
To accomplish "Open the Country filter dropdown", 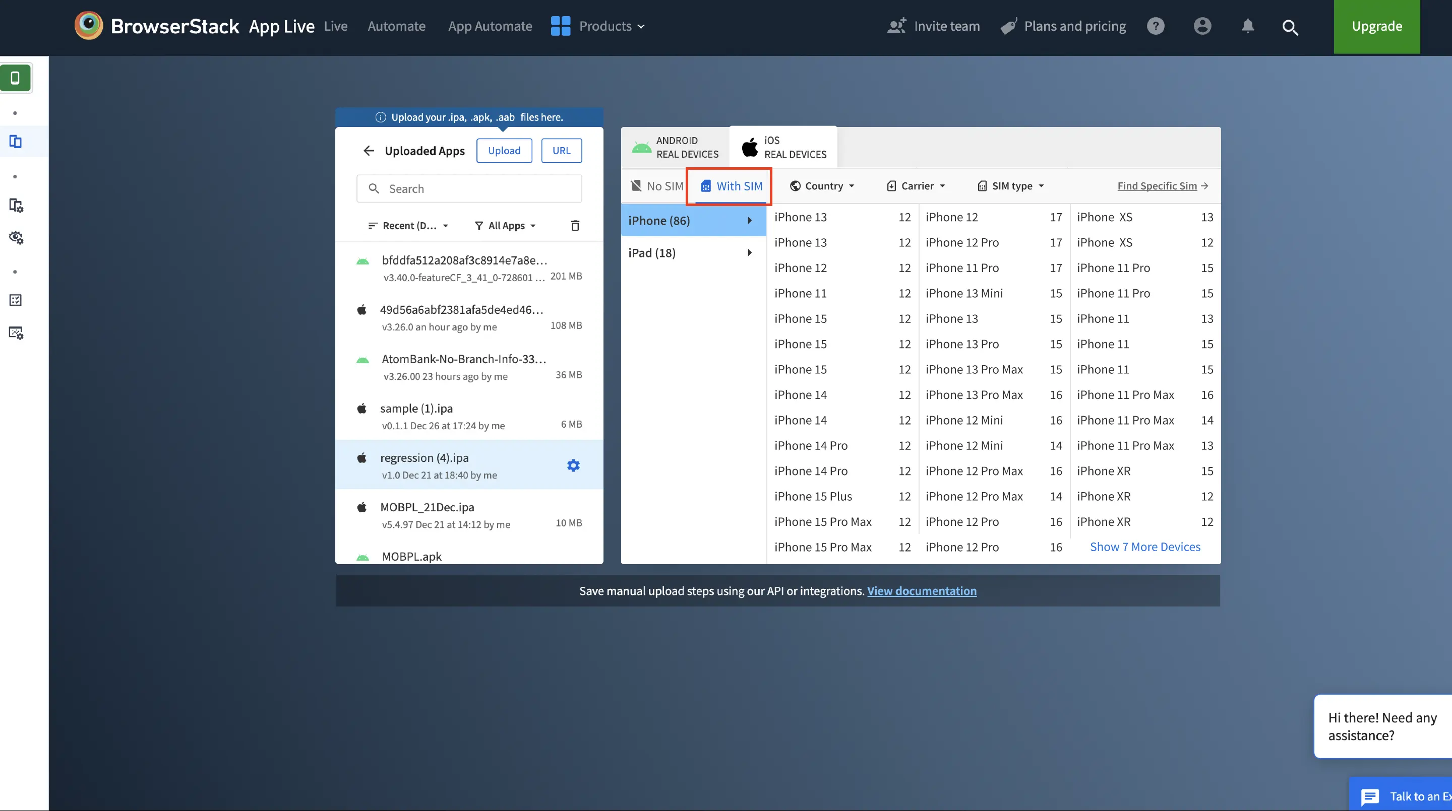I will [822, 186].
